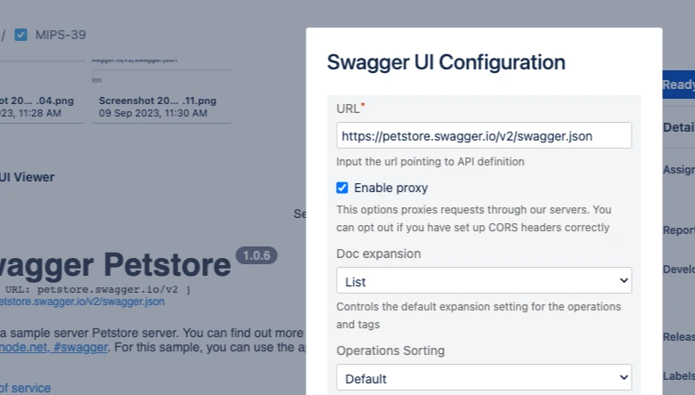Click the Swagger UI Configuration dialog title
The width and height of the screenshot is (695, 395).
coord(446,62)
